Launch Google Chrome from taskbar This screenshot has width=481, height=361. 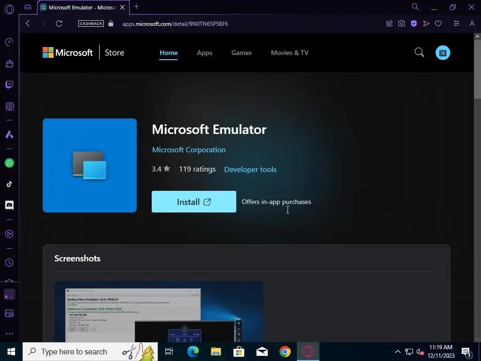click(x=285, y=352)
